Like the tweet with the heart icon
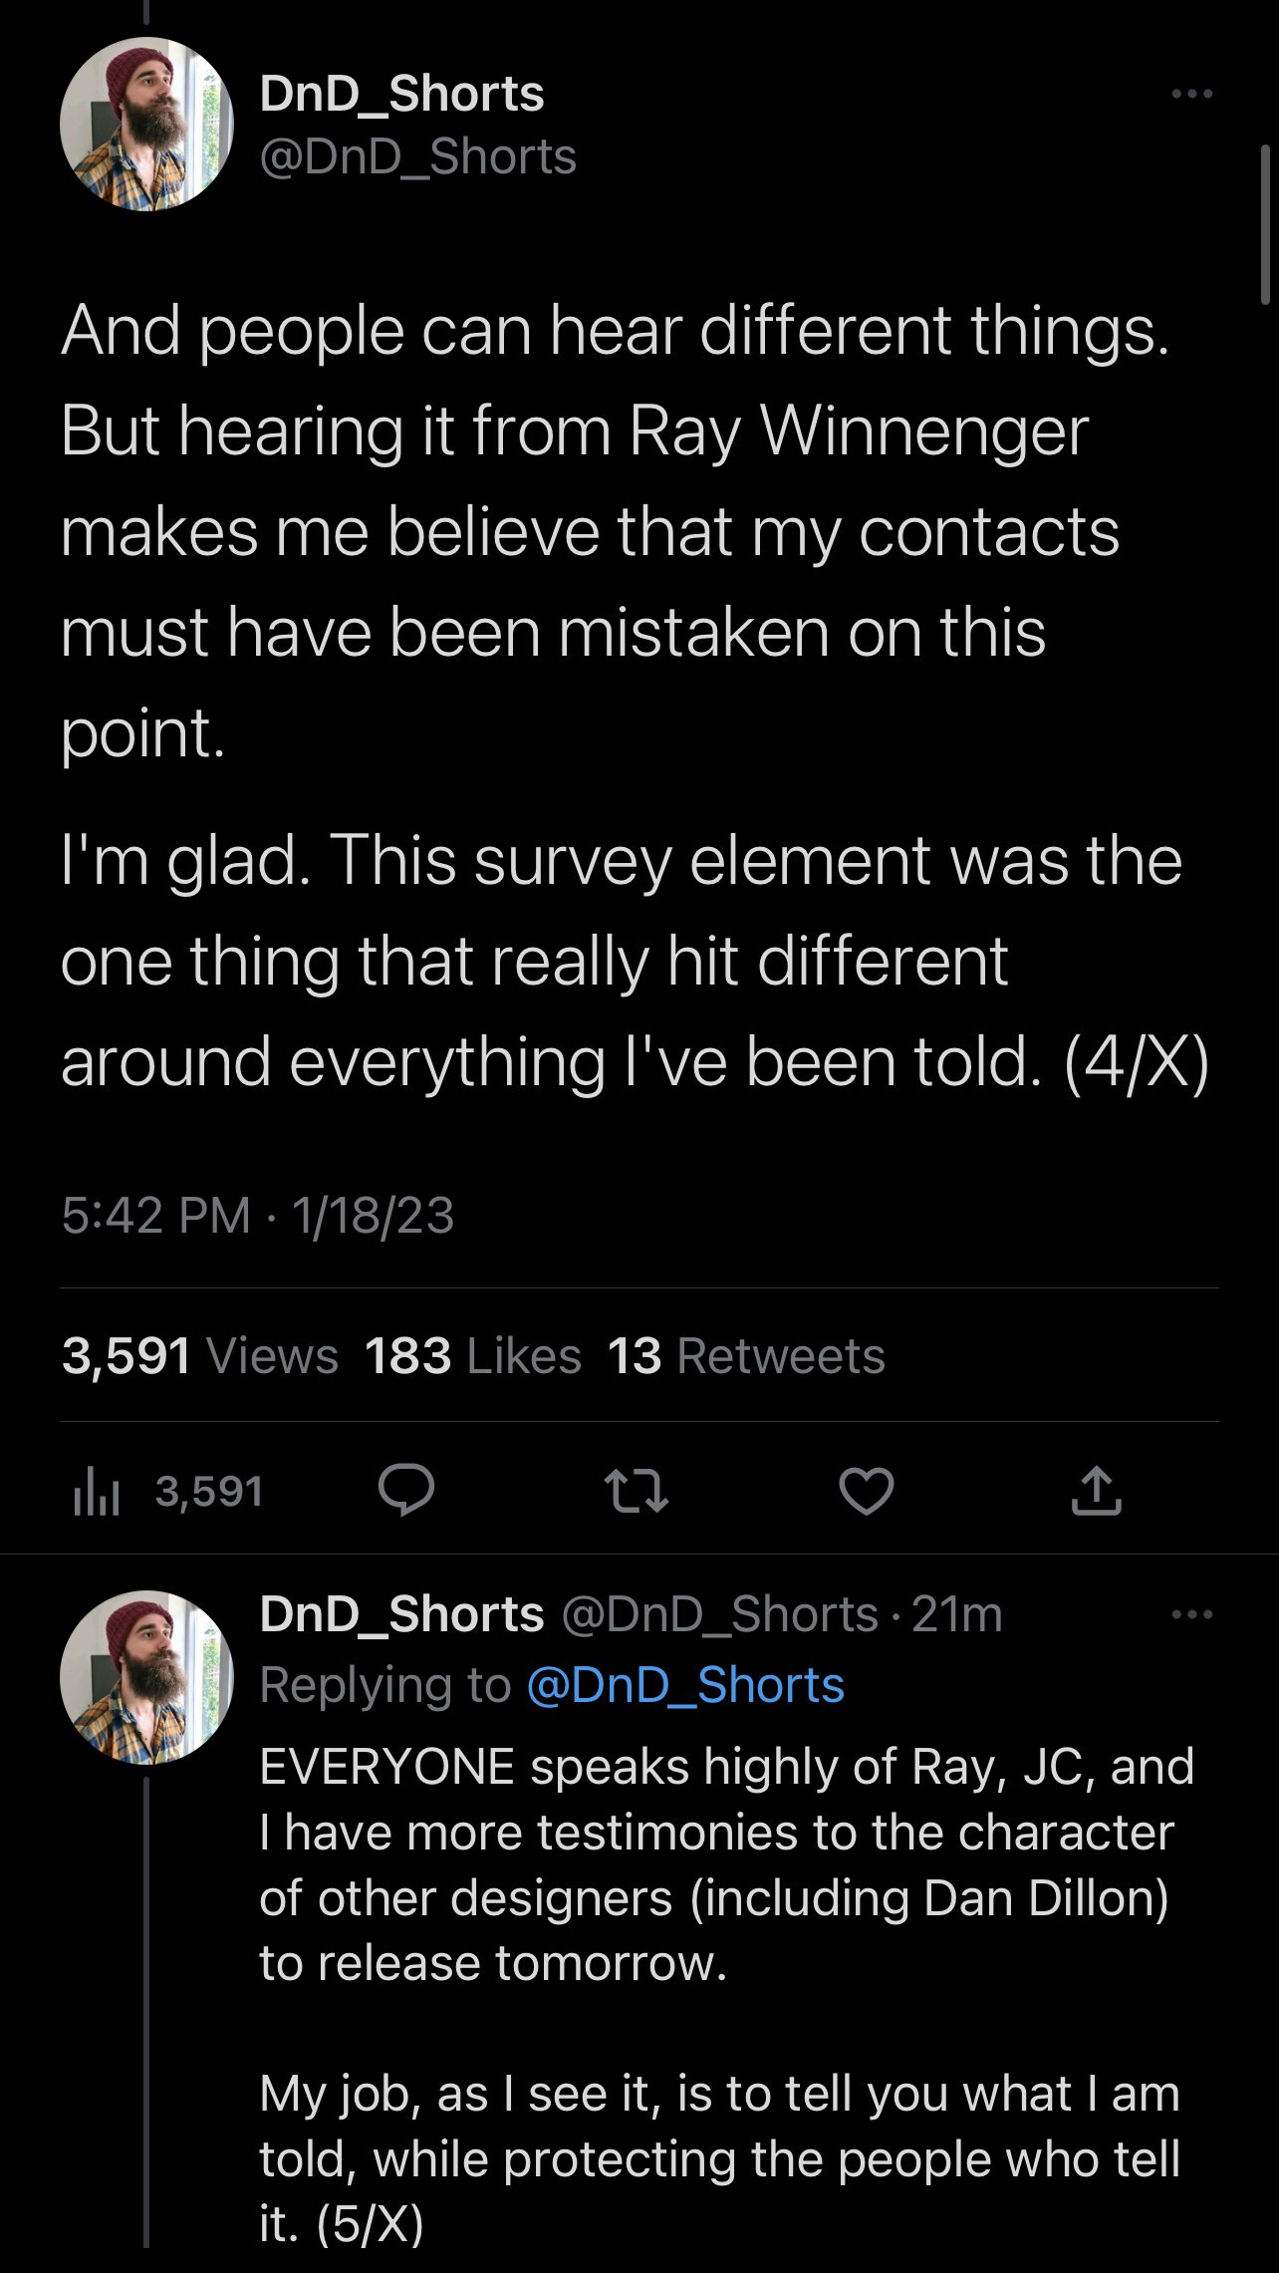This screenshot has width=1279, height=2273. point(866,1491)
